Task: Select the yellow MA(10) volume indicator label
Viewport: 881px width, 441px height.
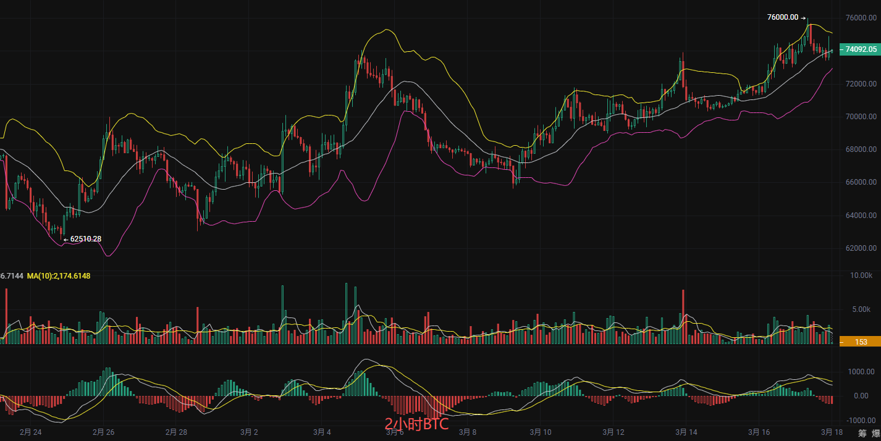Action: [x=59, y=275]
